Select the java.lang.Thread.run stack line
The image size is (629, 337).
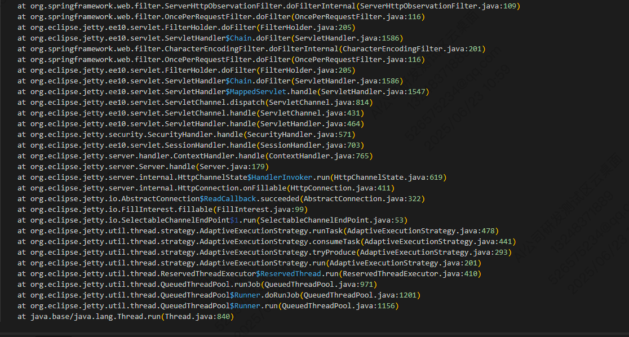tap(126, 317)
